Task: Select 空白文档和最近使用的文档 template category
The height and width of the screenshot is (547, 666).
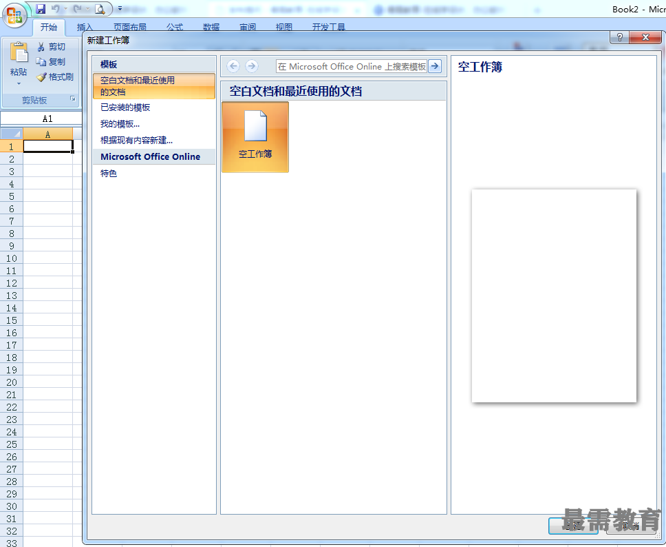Action: (x=153, y=86)
